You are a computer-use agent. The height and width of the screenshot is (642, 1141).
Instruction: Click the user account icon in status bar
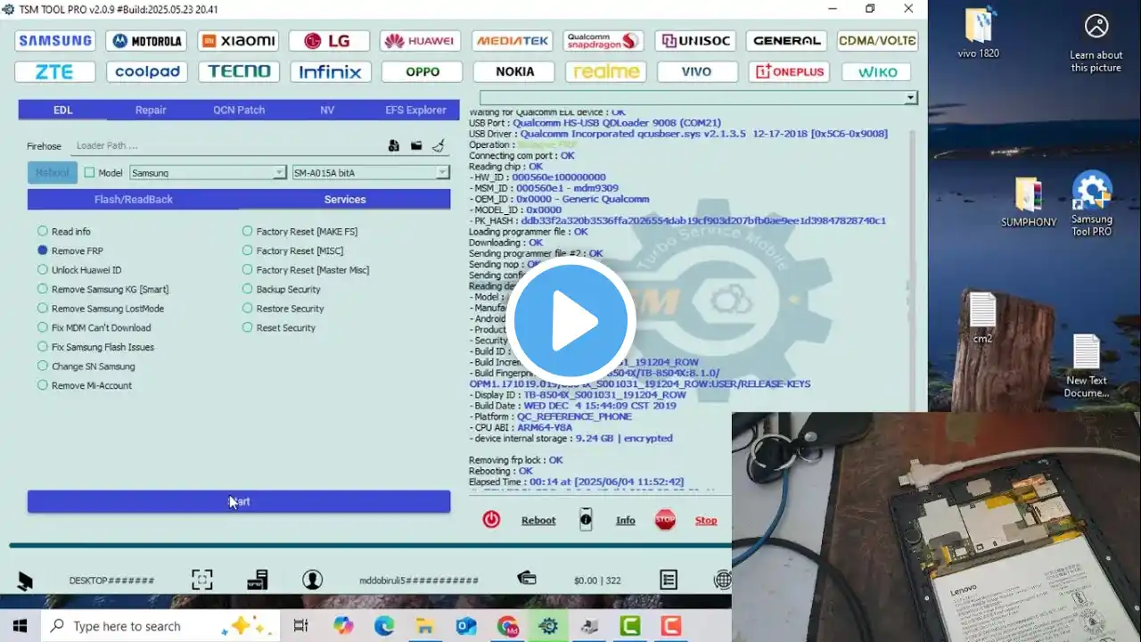312,580
